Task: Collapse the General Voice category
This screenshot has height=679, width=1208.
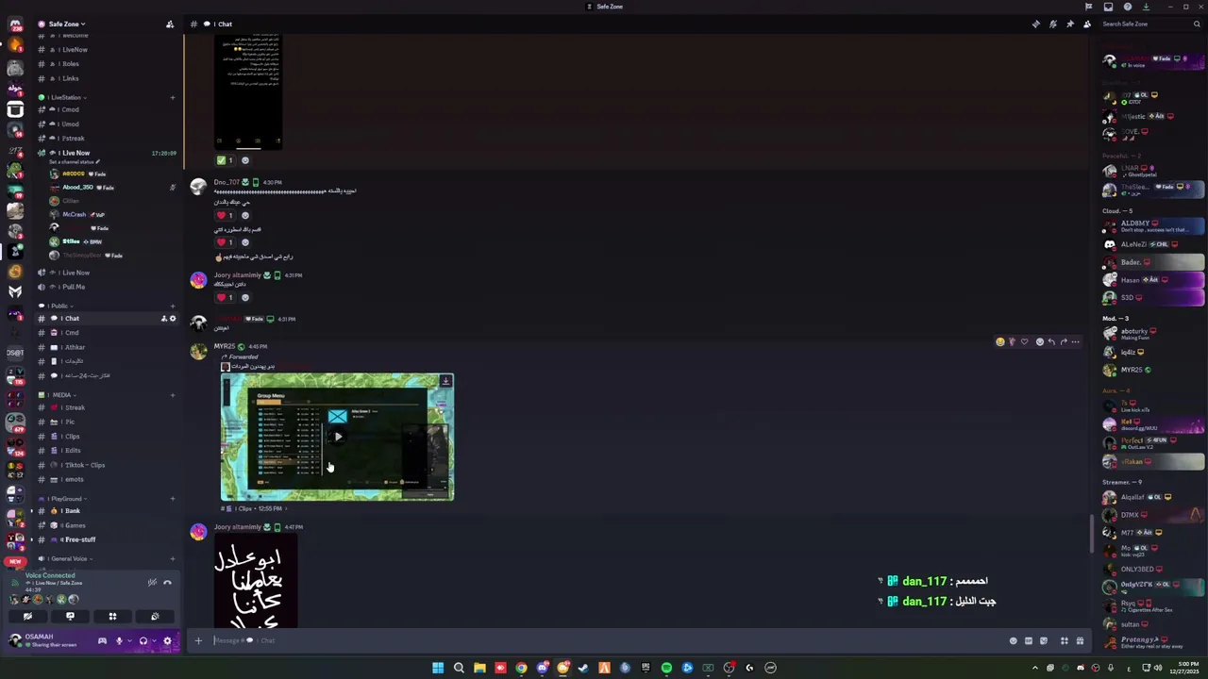Action: point(65,558)
